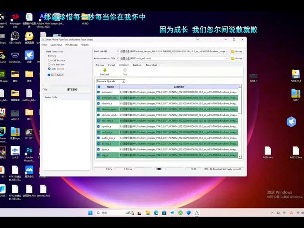Click choose button for Authentication File
The width and height of the screenshot is (304, 228).
tap(237, 58)
